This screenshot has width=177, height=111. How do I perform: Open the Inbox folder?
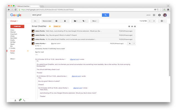click(12, 30)
